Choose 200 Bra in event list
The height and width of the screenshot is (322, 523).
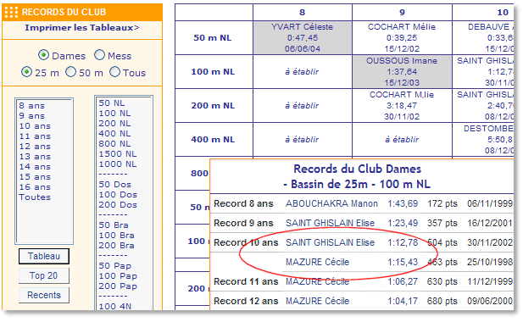(116, 246)
